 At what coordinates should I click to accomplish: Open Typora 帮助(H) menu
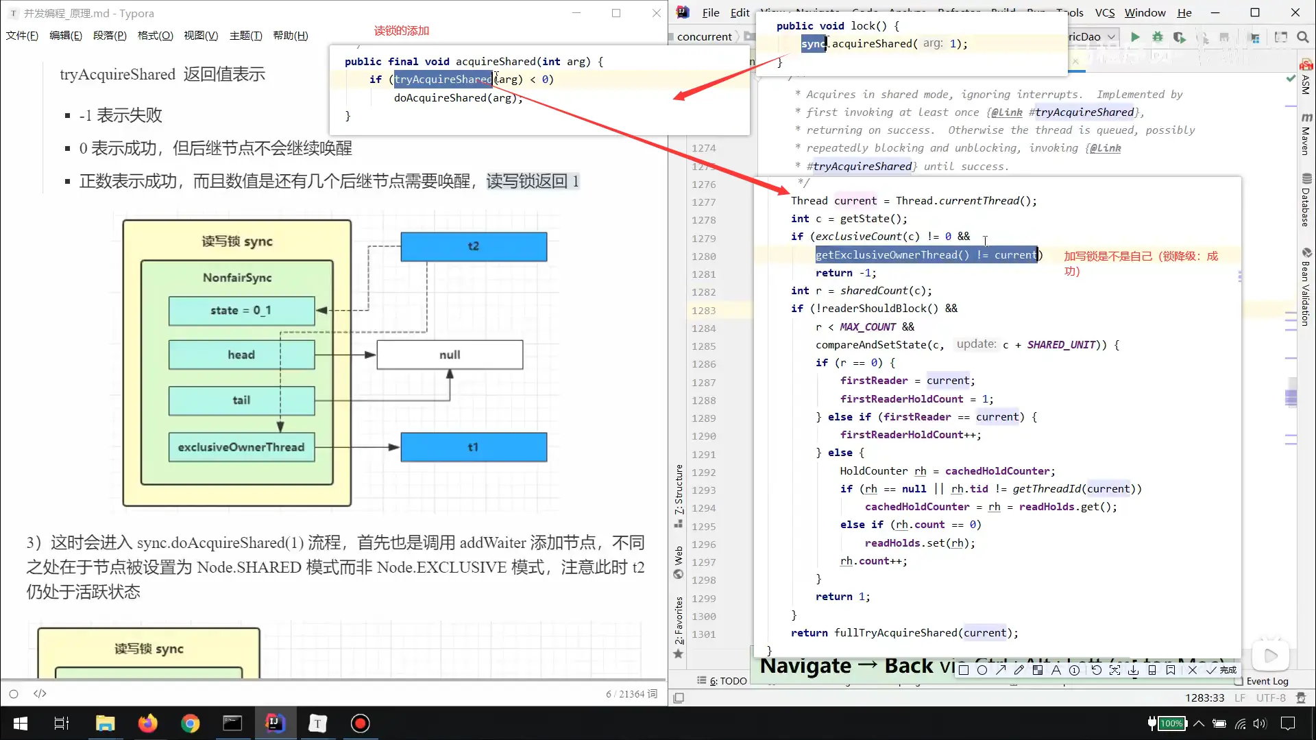291,36
